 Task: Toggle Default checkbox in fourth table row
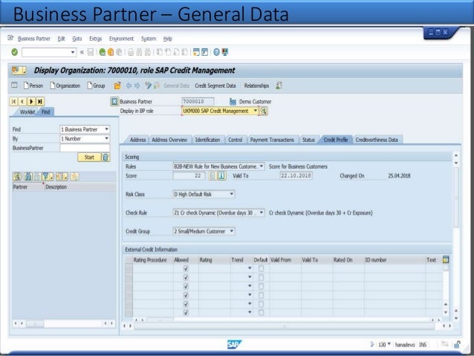[262, 295]
